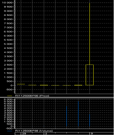Click date label 9 on the time axis
The image size is (115, 135).
click(92, 134)
